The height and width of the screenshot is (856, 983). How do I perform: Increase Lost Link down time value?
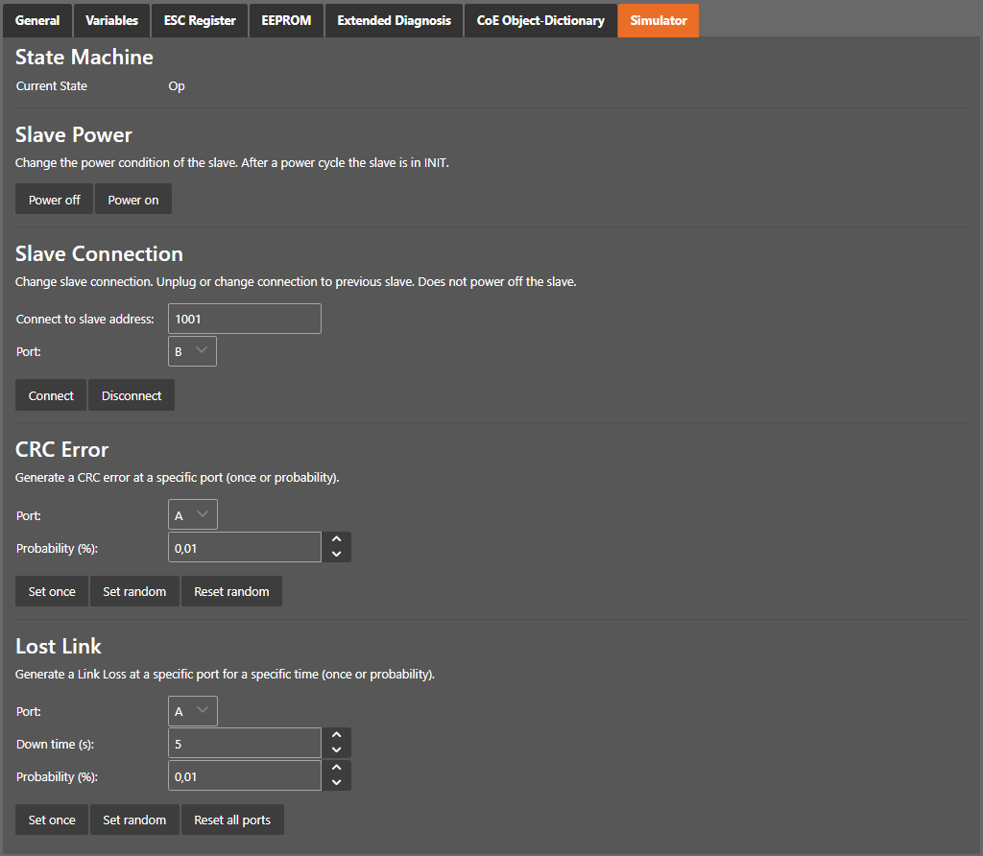click(336, 736)
